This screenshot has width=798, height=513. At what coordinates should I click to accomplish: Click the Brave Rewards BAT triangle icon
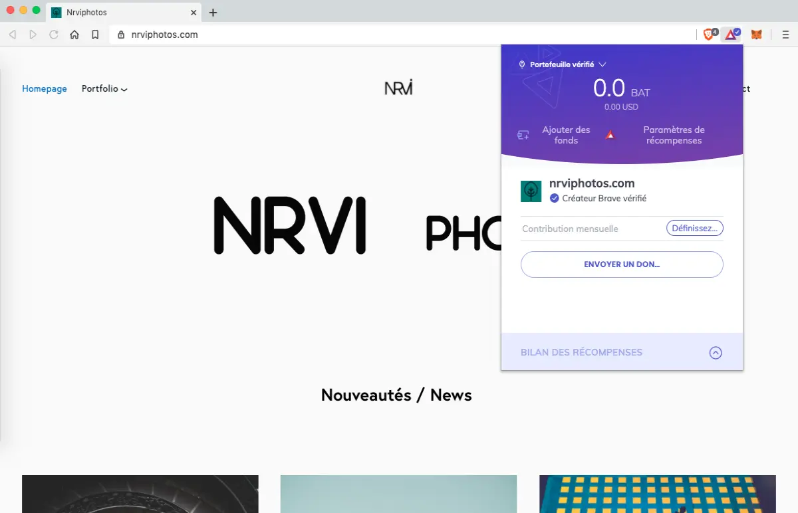pos(731,35)
